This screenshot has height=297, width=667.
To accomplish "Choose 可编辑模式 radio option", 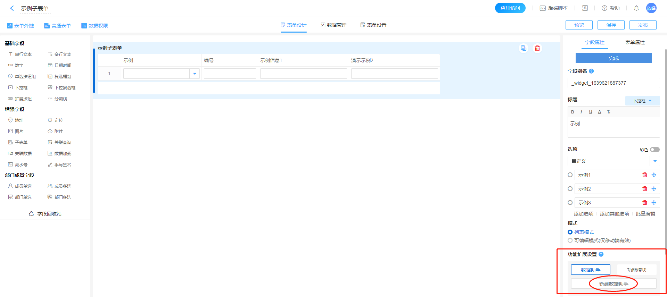I will pos(570,240).
